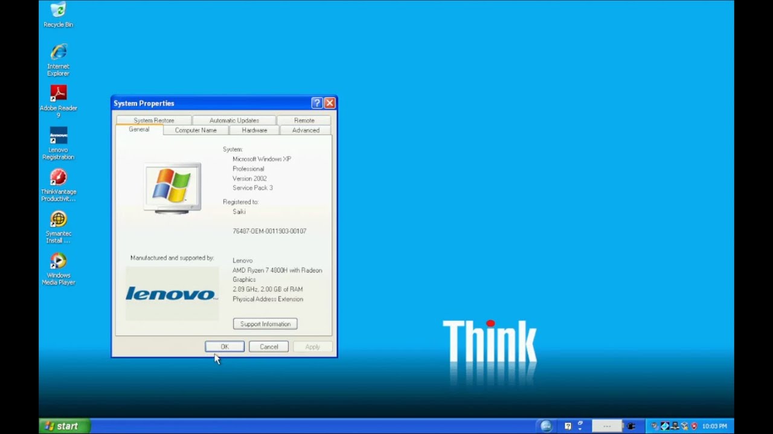
Task: Click the Lenovo logo in System Properties
Action: pyautogui.click(x=172, y=294)
